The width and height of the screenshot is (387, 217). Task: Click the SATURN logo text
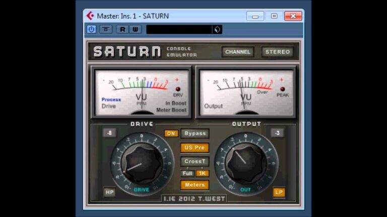tap(127, 52)
